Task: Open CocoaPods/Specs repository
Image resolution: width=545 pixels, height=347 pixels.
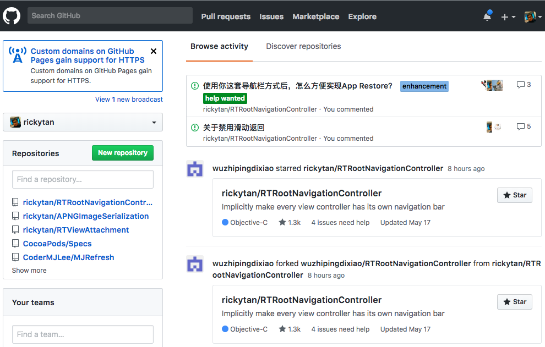Action: 57,244
